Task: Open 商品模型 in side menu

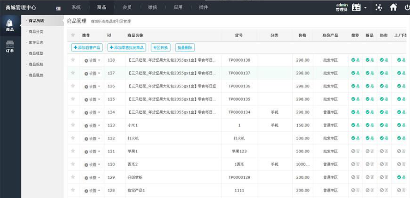Action: point(36,53)
